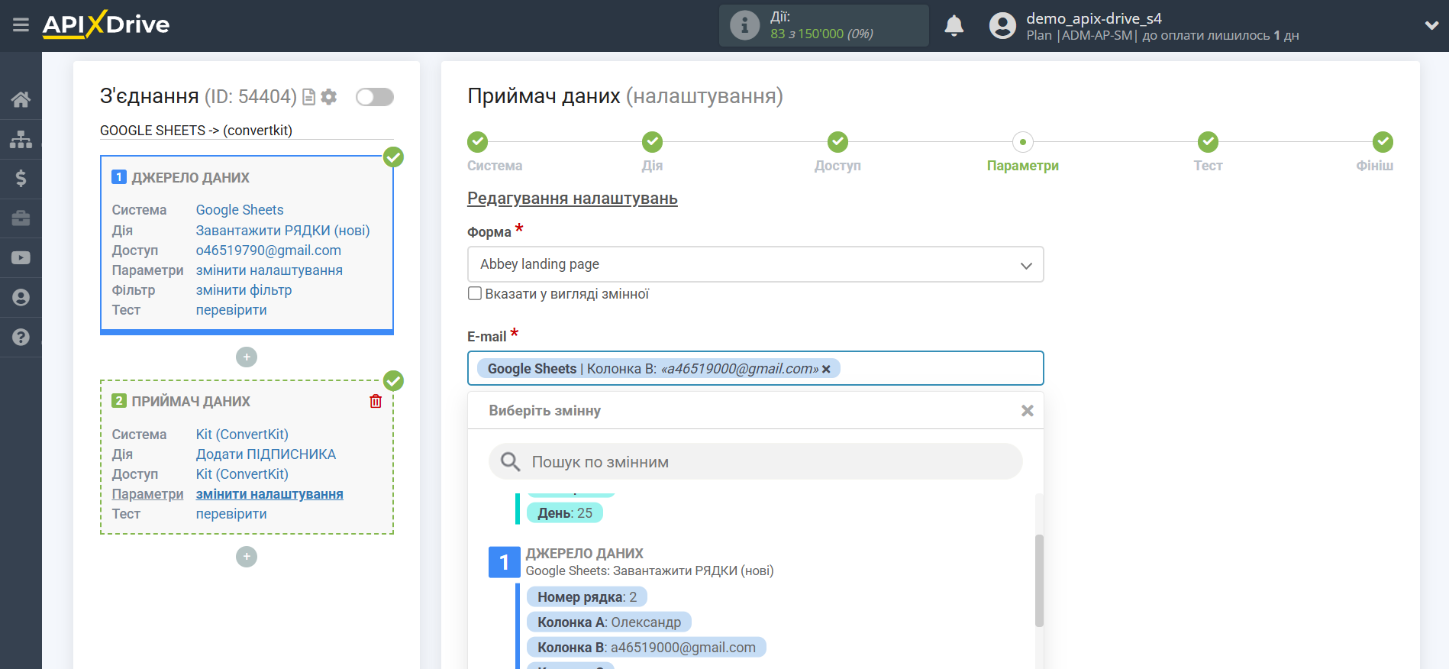Go to the Тест step
Viewport: 1449px width, 669px height.
click(1208, 142)
